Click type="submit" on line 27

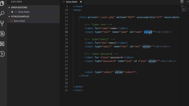104,72
